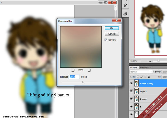
Task: Click the Navigator zoom slider handle
Action: (x=158, y=61)
